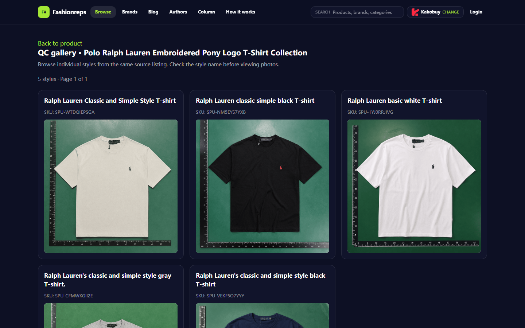Viewport: 525px width, 328px height.
Task: Go to the Brands page
Action: pos(130,12)
